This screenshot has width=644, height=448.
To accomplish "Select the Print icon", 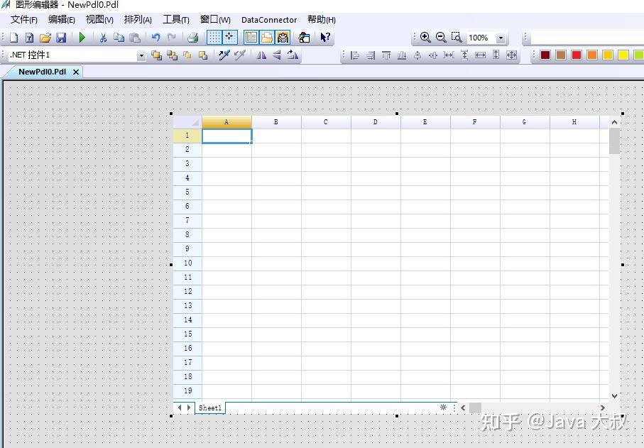I will [x=192, y=37].
